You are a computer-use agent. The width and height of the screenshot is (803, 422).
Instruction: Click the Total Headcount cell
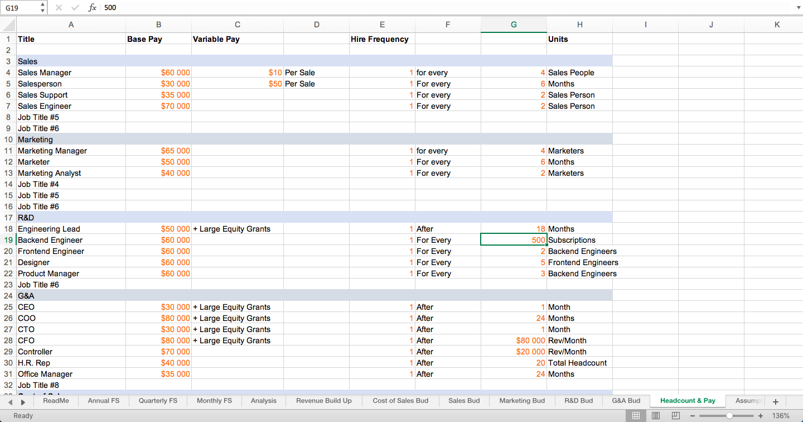[579, 363]
